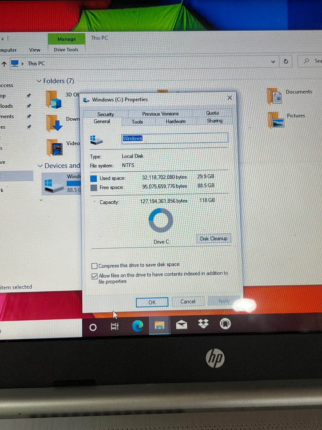Open Drive Tools ribbon tab
This screenshot has width=322, height=430.
(66, 50)
